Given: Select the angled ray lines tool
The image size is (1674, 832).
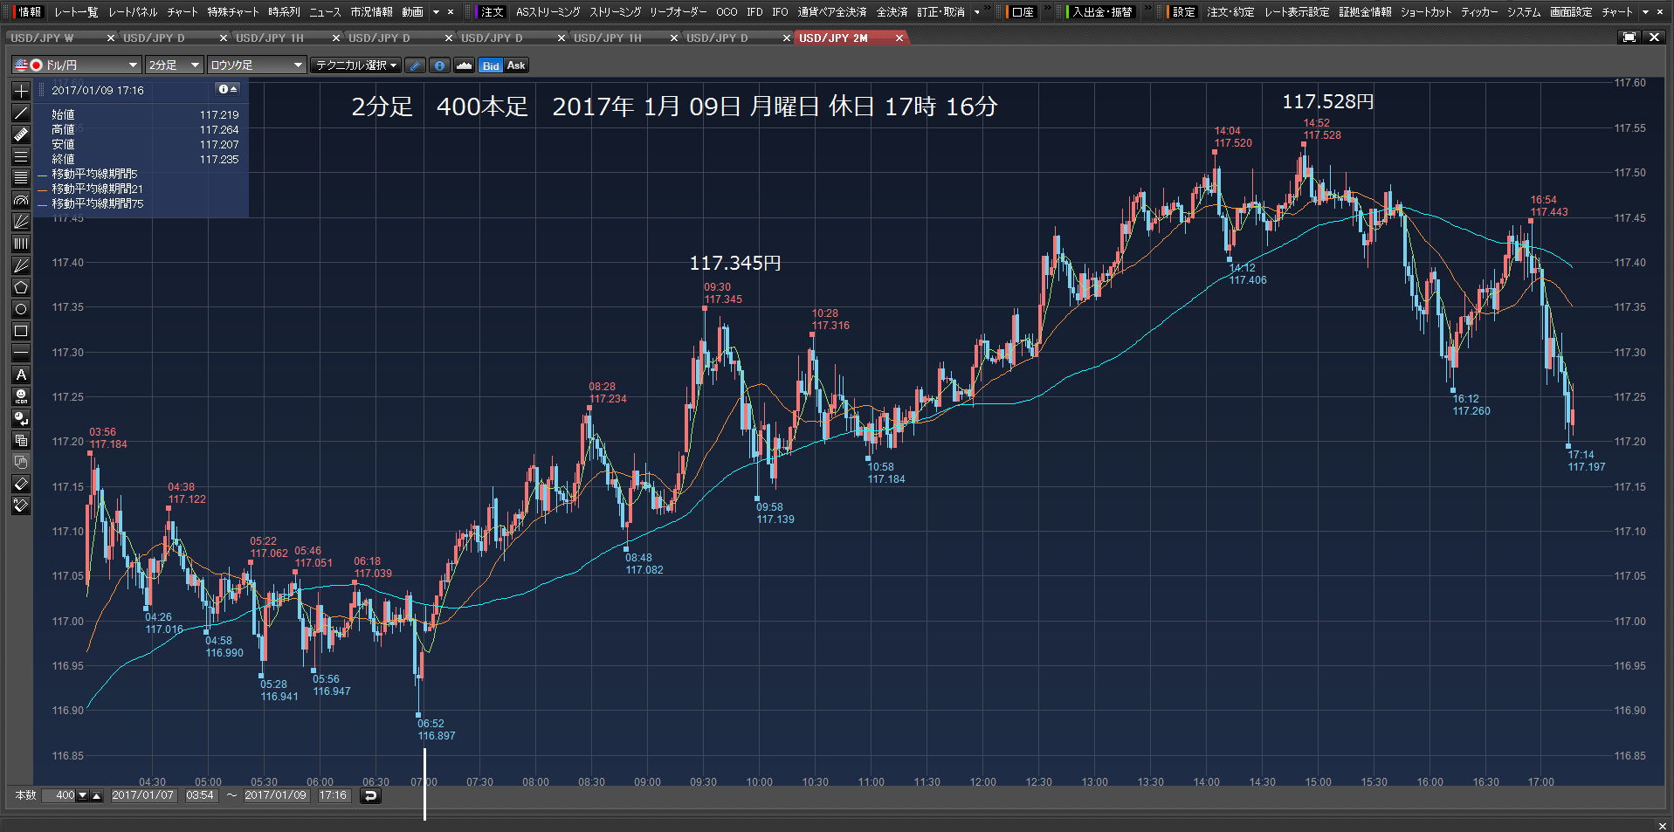Looking at the screenshot, I should [21, 265].
